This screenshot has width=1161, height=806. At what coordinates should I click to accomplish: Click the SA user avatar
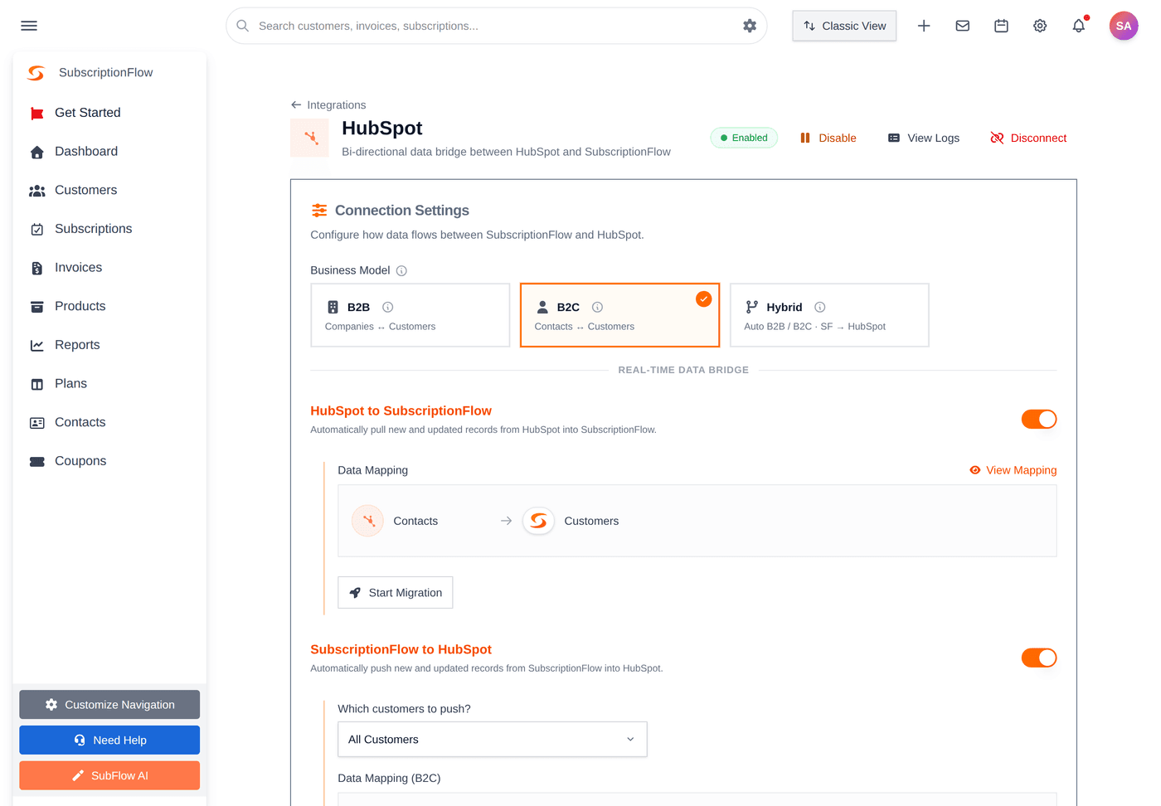tap(1124, 26)
